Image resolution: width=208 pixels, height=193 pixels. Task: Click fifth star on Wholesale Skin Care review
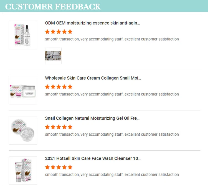tap(70, 87)
